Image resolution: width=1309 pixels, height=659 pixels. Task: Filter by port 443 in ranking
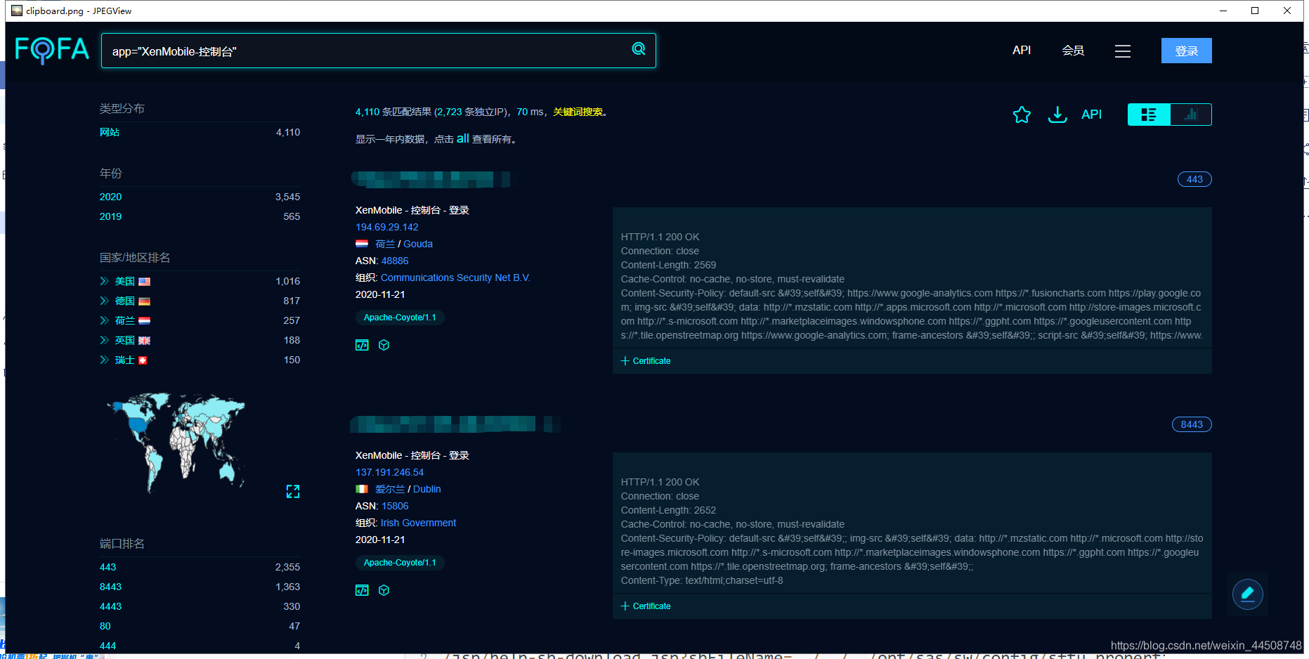[108, 567]
